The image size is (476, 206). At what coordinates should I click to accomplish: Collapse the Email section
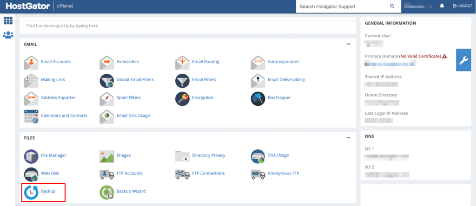(x=348, y=44)
